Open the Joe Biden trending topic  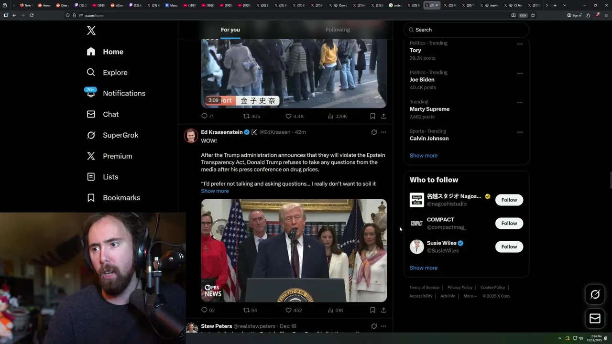(x=422, y=80)
